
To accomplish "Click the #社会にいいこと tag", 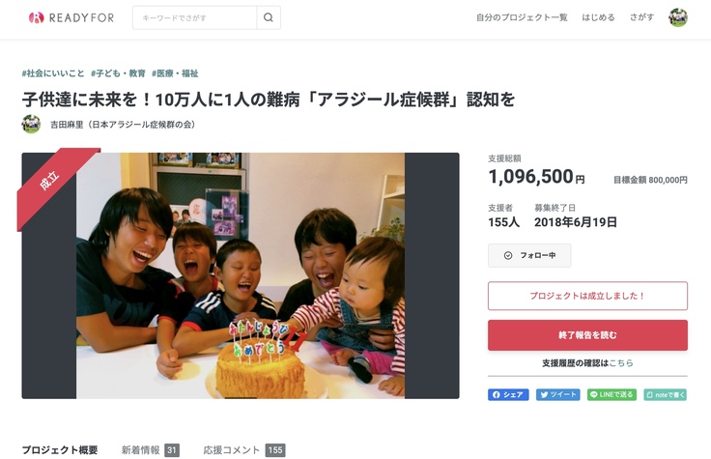I will (52, 73).
